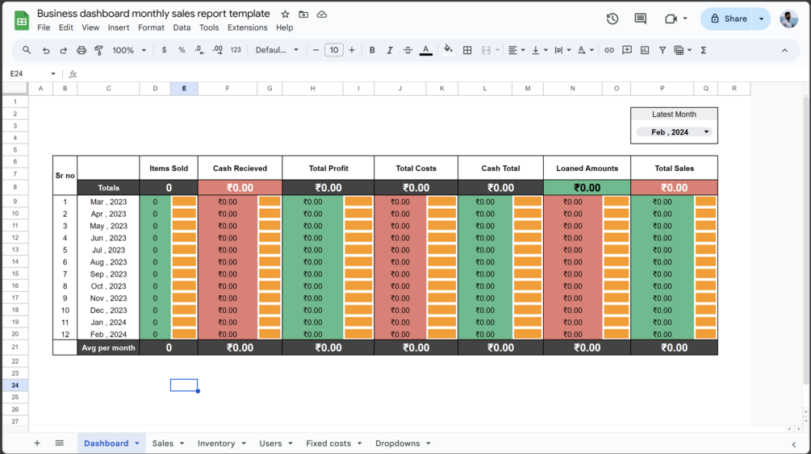Add a new sheet with plus button
The height and width of the screenshot is (454, 811).
[37, 444]
